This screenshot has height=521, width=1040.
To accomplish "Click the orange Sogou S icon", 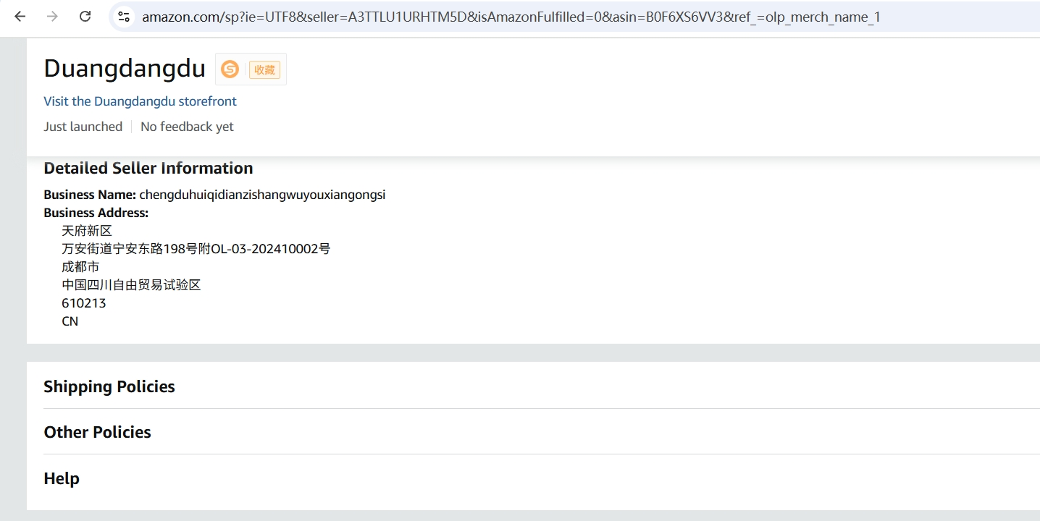I will [x=230, y=69].
